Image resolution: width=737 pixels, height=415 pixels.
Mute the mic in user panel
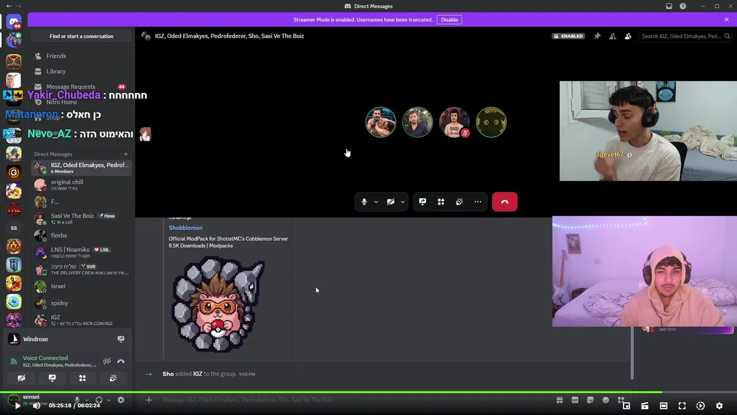tap(77, 400)
